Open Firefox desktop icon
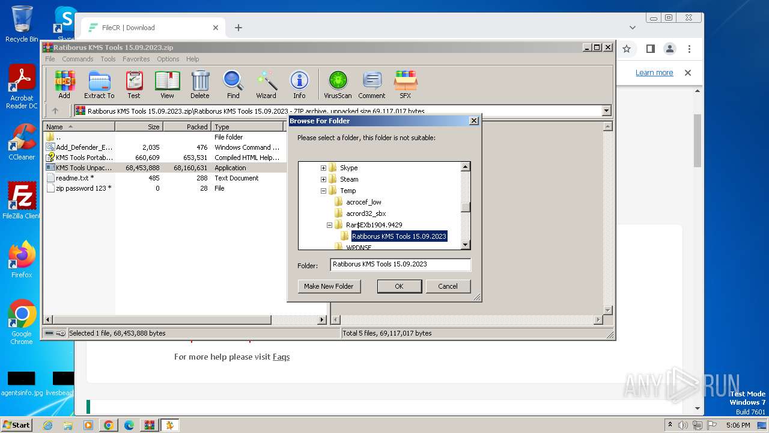Screen dimensions: 769x433 point(22,259)
